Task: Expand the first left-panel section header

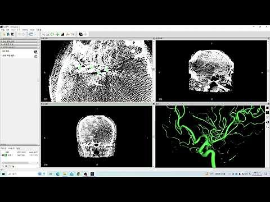Action: tap(20, 39)
